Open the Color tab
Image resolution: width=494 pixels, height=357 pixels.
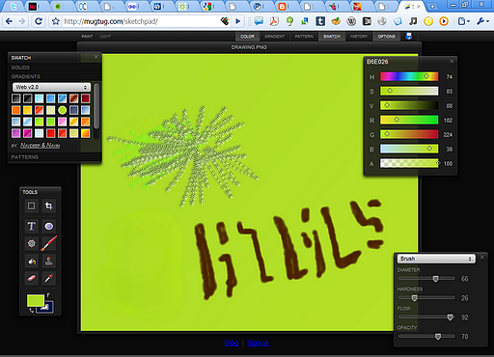click(247, 37)
